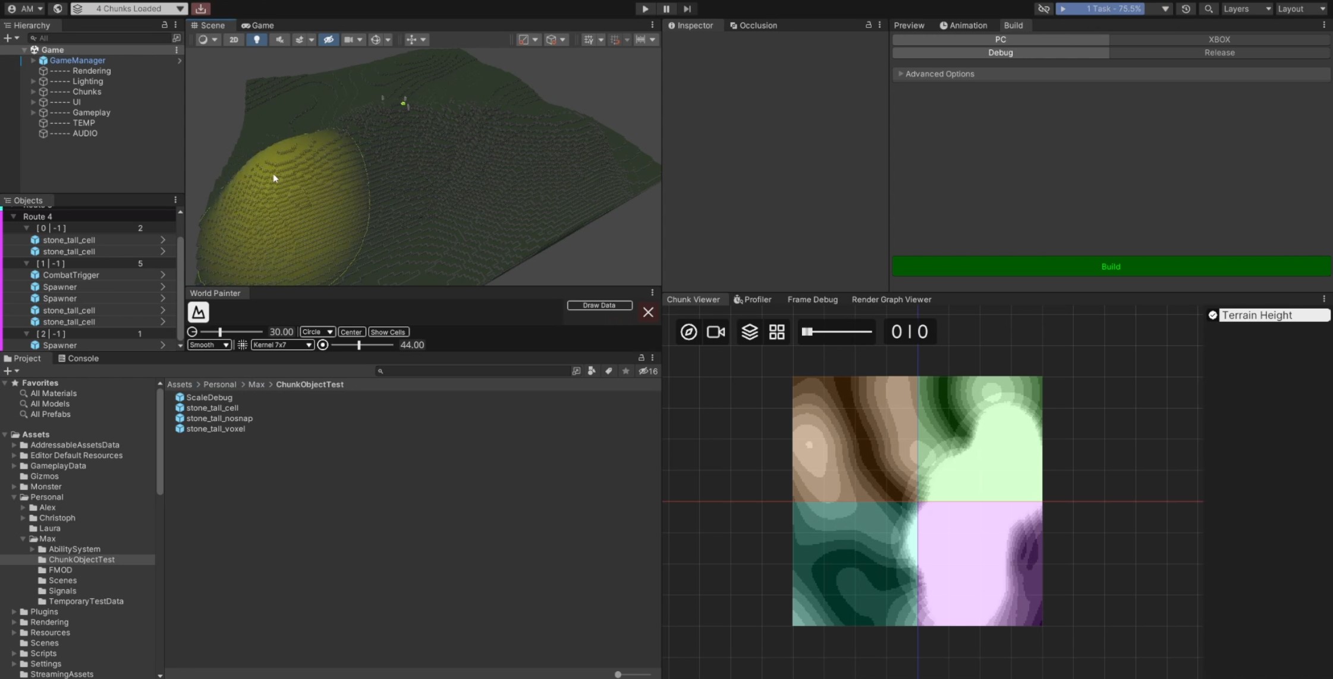Click the Pause button in top toolbar
Screen dimensions: 1333x679
(x=666, y=9)
